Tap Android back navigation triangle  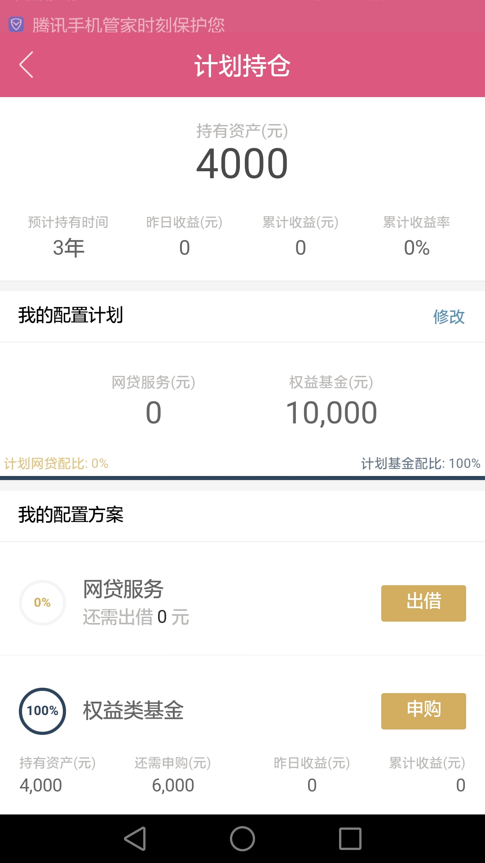pos(135,839)
